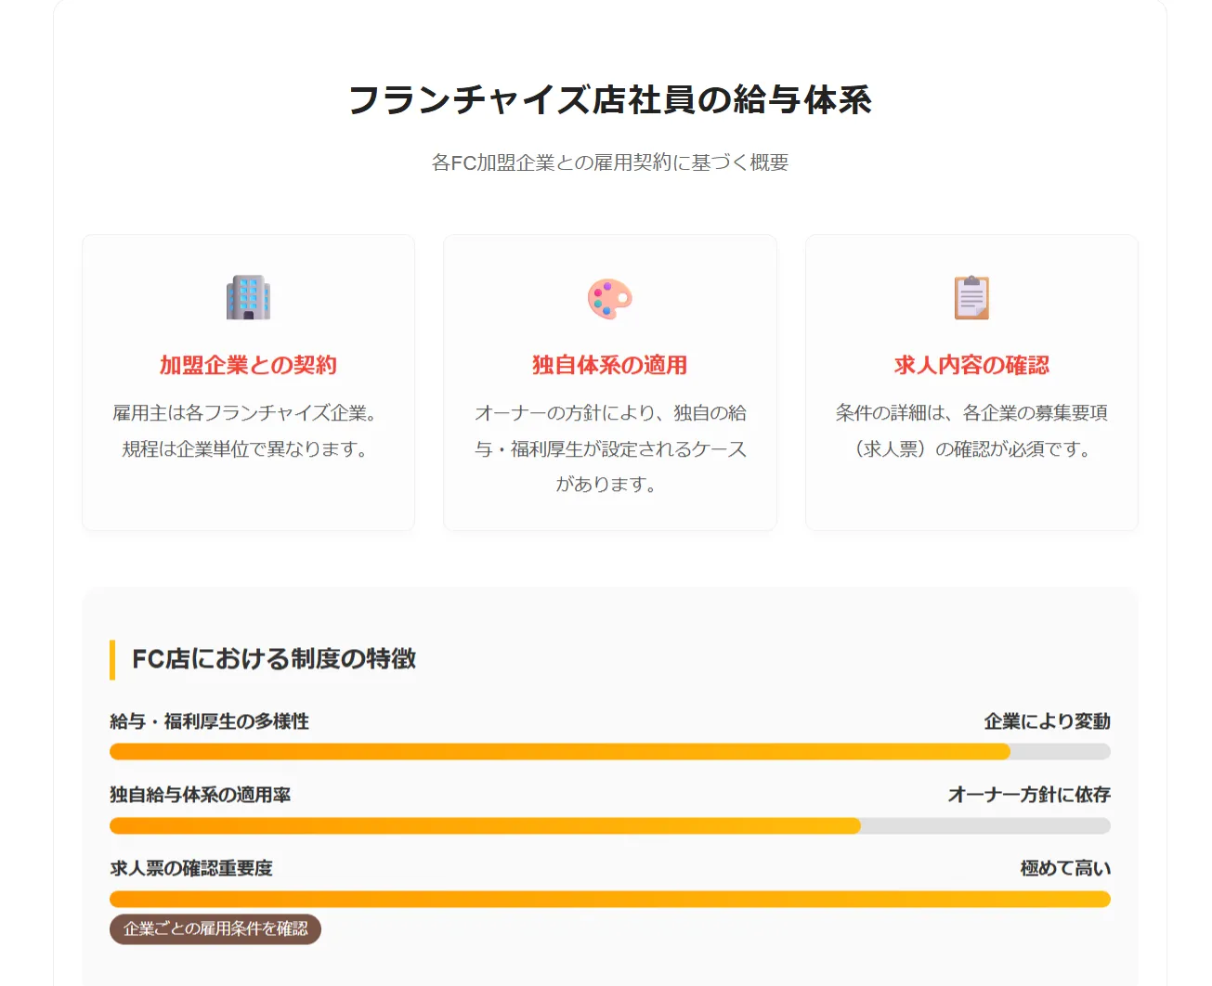The width and height of the screenshot is (1212, 986).
Task: Click the 独自給与体系の適用率 label
Action: tap(201, 795)
